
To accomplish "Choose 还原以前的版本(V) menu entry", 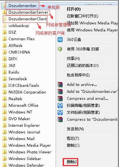I will (82, 66).
